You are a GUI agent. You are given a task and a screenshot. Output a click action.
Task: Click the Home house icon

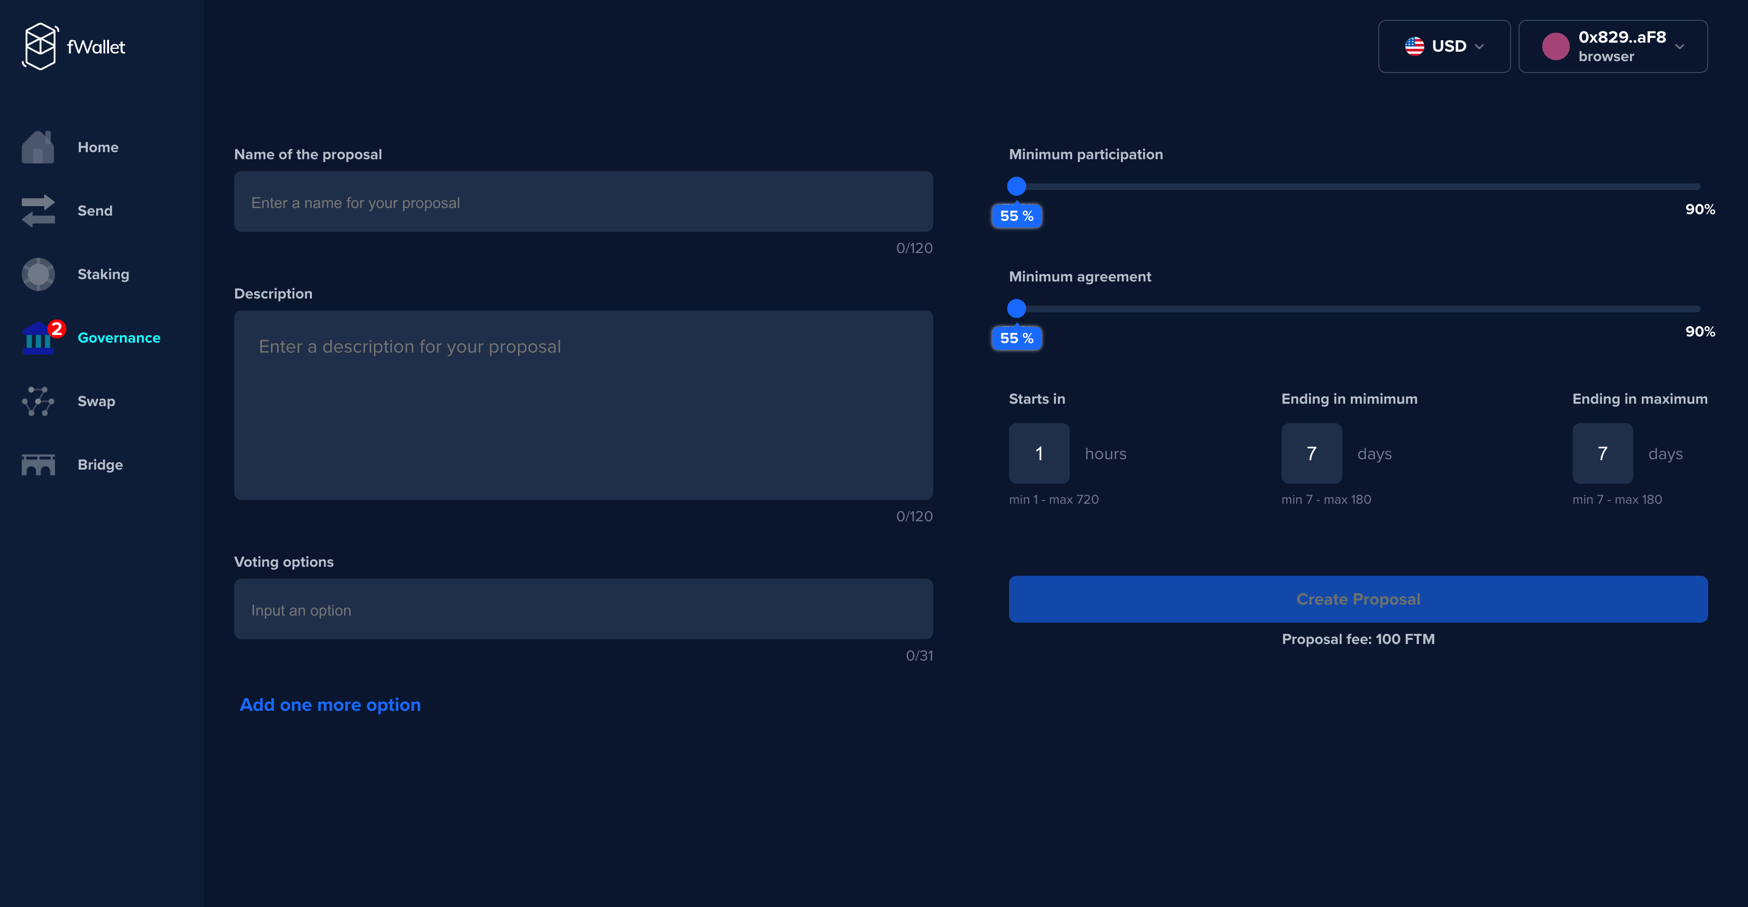click(x=38, y=147)
